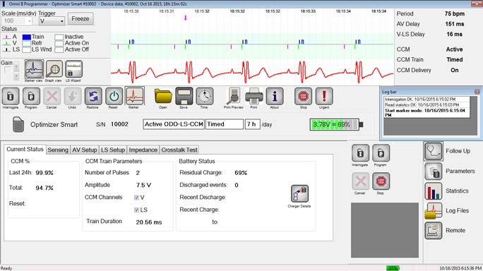This screenshot has height=271, width=483.
Task: Click the serial number 10002 value
Action: pyautogui.click(x=119, y=124)
